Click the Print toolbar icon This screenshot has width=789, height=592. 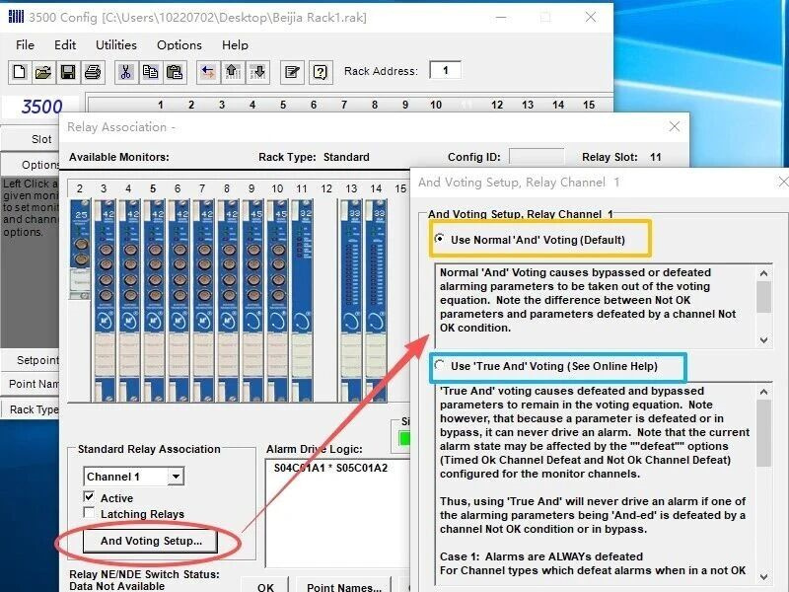93,71
